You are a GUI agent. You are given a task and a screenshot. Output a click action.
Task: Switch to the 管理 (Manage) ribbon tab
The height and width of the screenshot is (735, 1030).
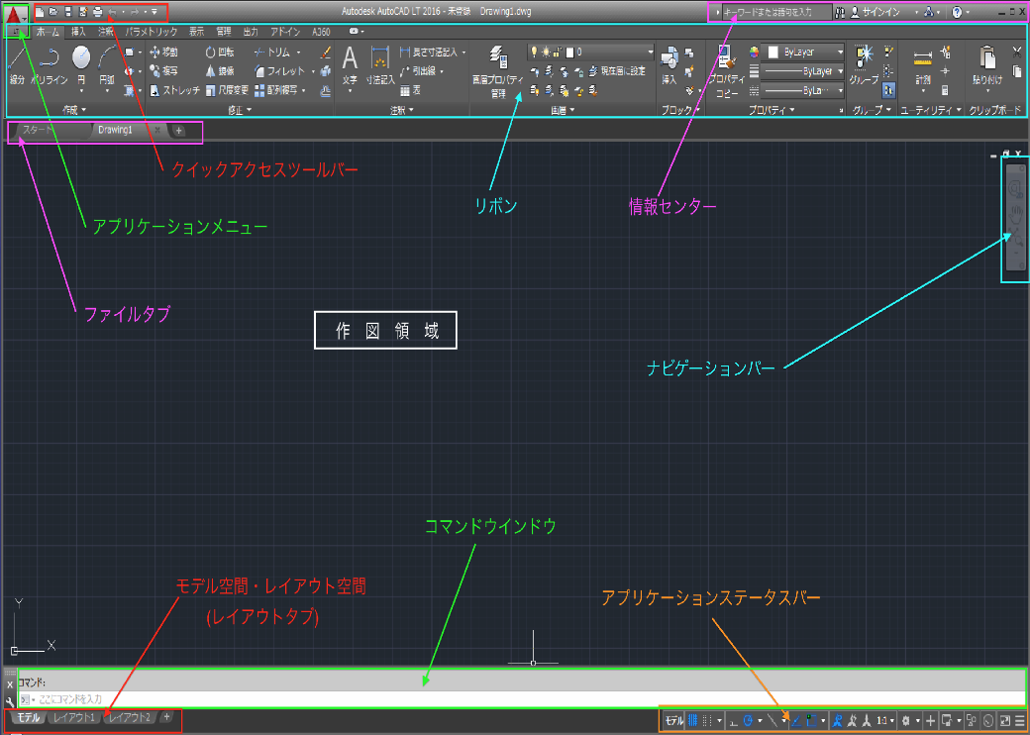(x=224, y=32)
